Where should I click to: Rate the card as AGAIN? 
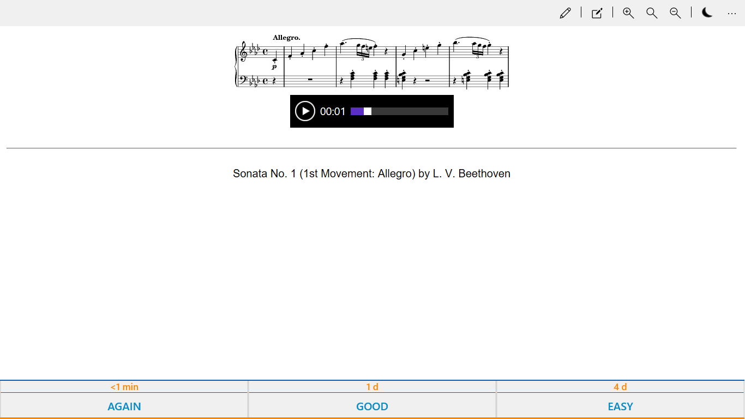(x=124, y=406)
